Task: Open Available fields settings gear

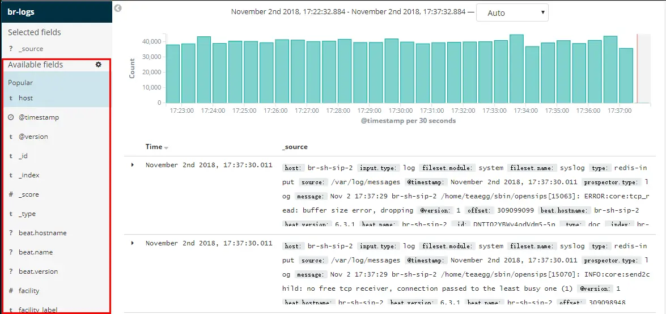Action: click(x=99, y=65)
